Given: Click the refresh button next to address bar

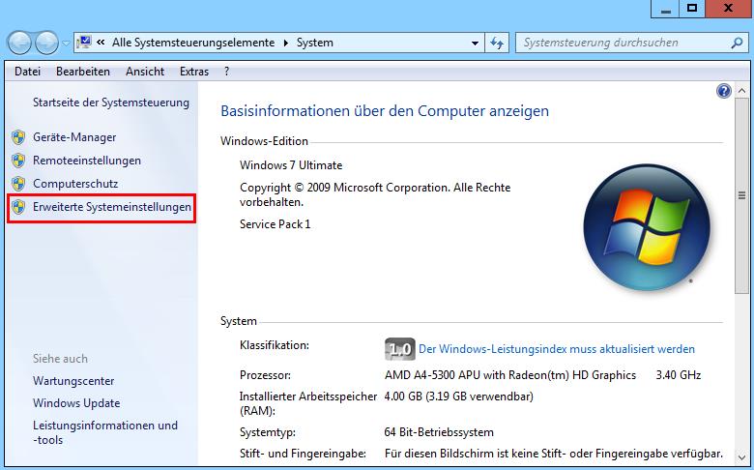Looking at the screenshot, I should pos(497,43).
